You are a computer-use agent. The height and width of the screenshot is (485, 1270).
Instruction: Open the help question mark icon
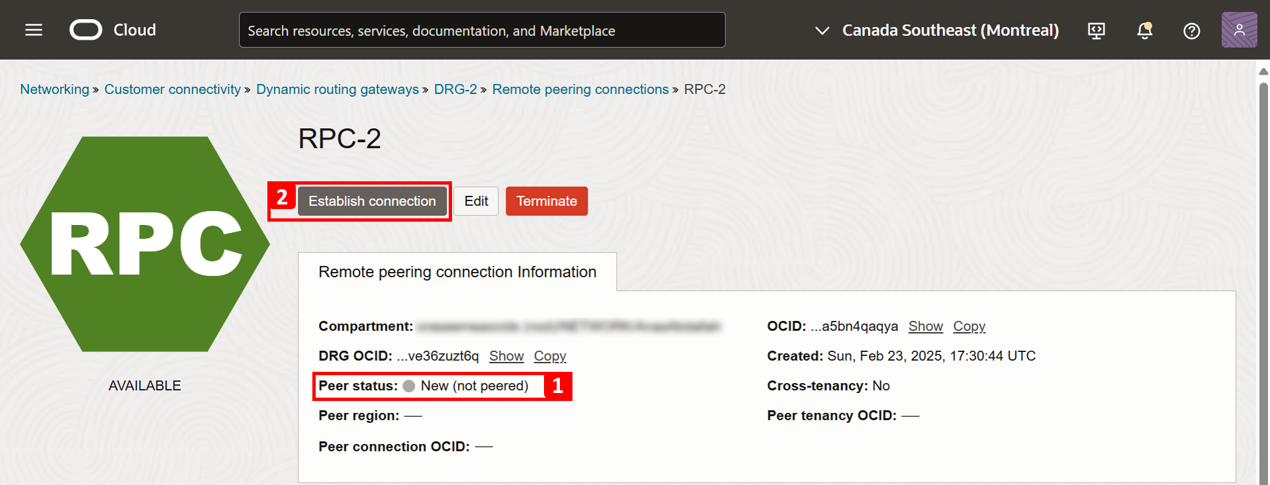coord(1191,30)
